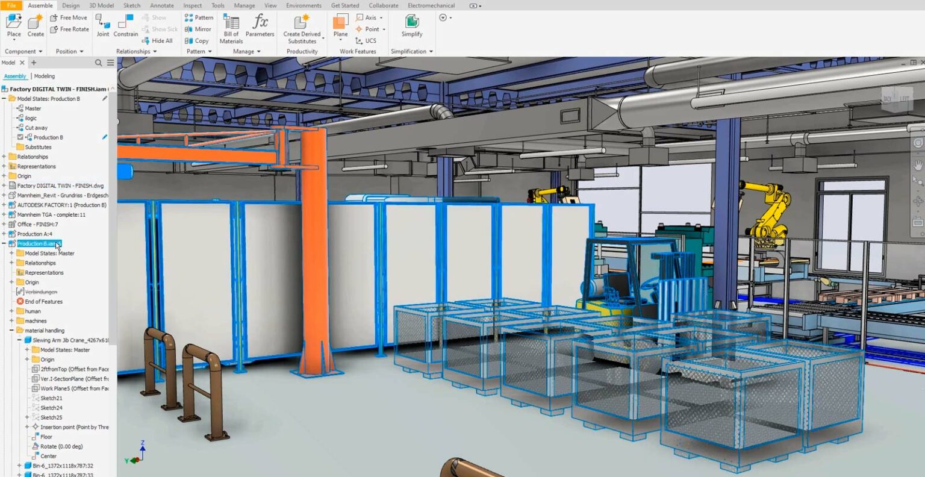The height and width of the screenshot is (477, 925).
Task: Collapse the Model States: Production B node
Action: click(4, 98)
